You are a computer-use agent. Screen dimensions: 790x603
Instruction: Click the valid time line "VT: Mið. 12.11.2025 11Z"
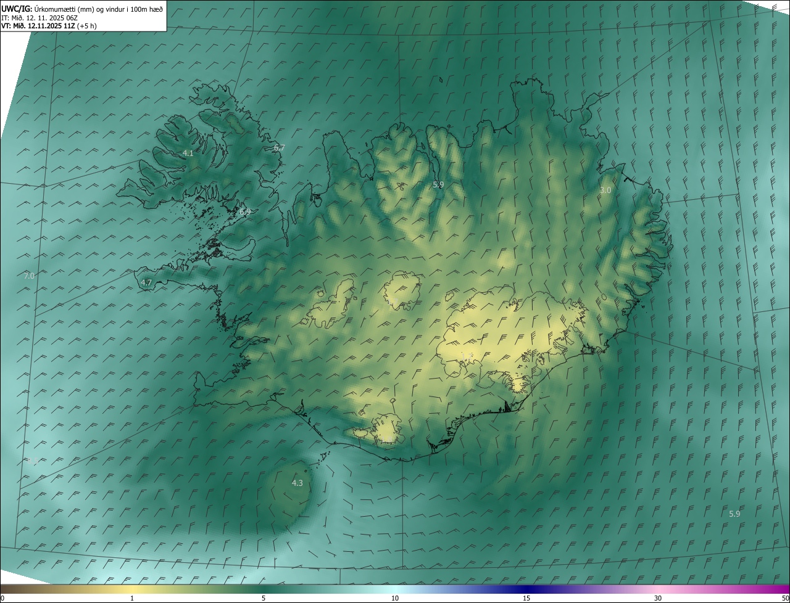[38, 26]
